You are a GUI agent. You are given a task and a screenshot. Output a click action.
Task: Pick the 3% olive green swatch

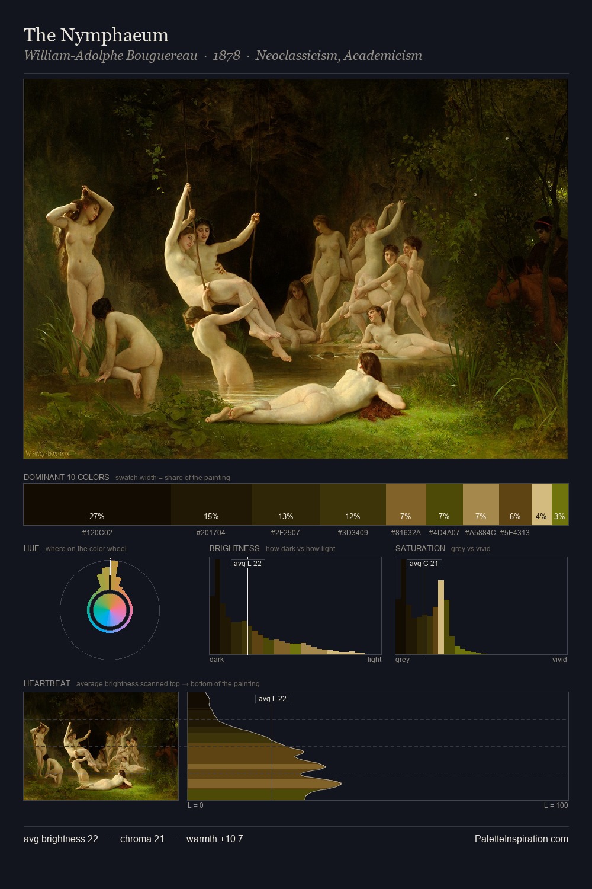pos(560,504)
